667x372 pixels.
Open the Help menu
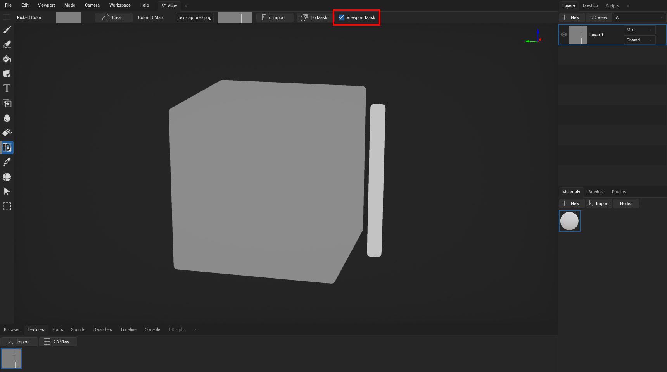point(145,5)
